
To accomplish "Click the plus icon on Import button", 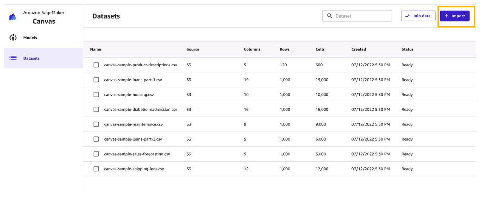I will 446,16.
